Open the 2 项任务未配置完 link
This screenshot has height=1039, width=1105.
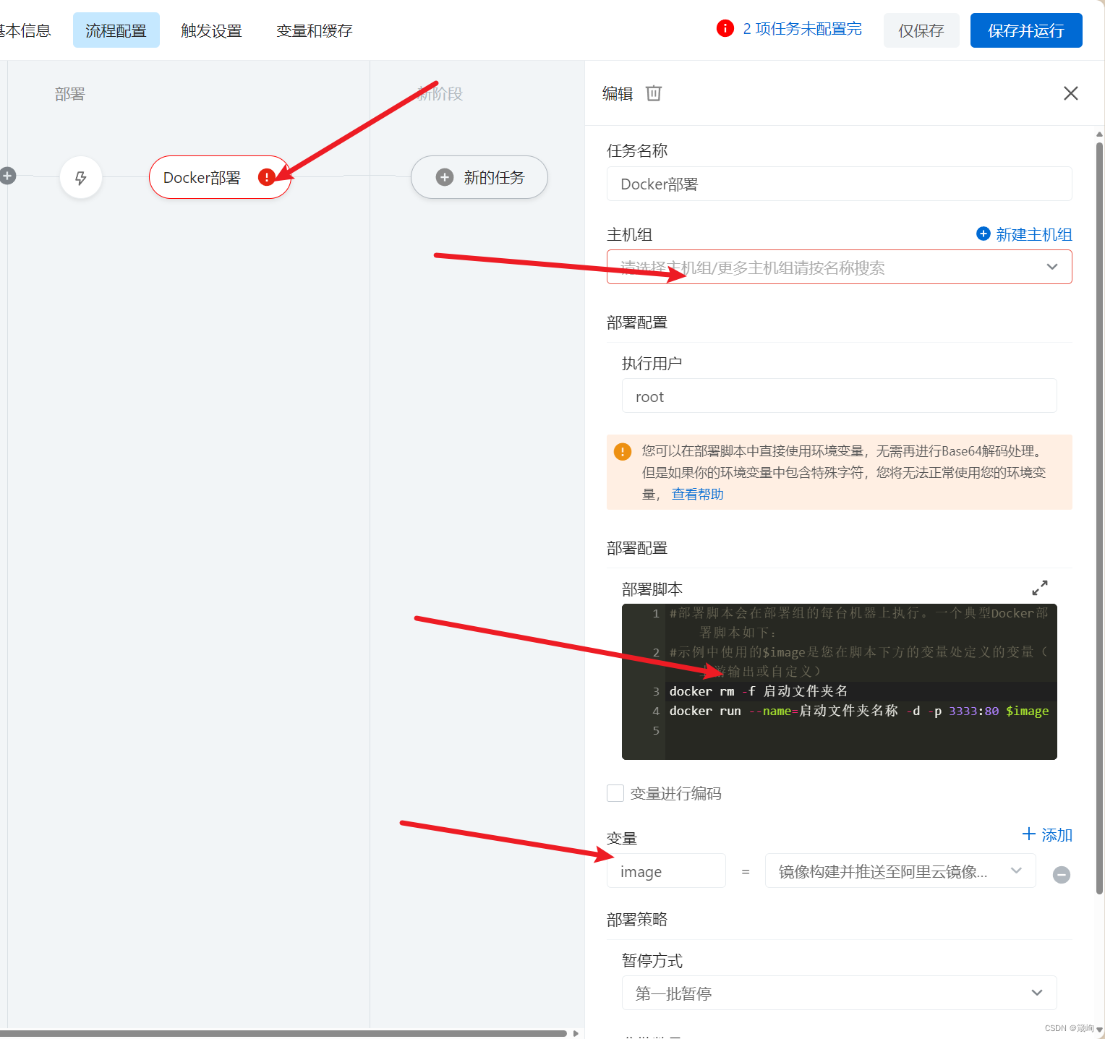(x=803, y=29)
